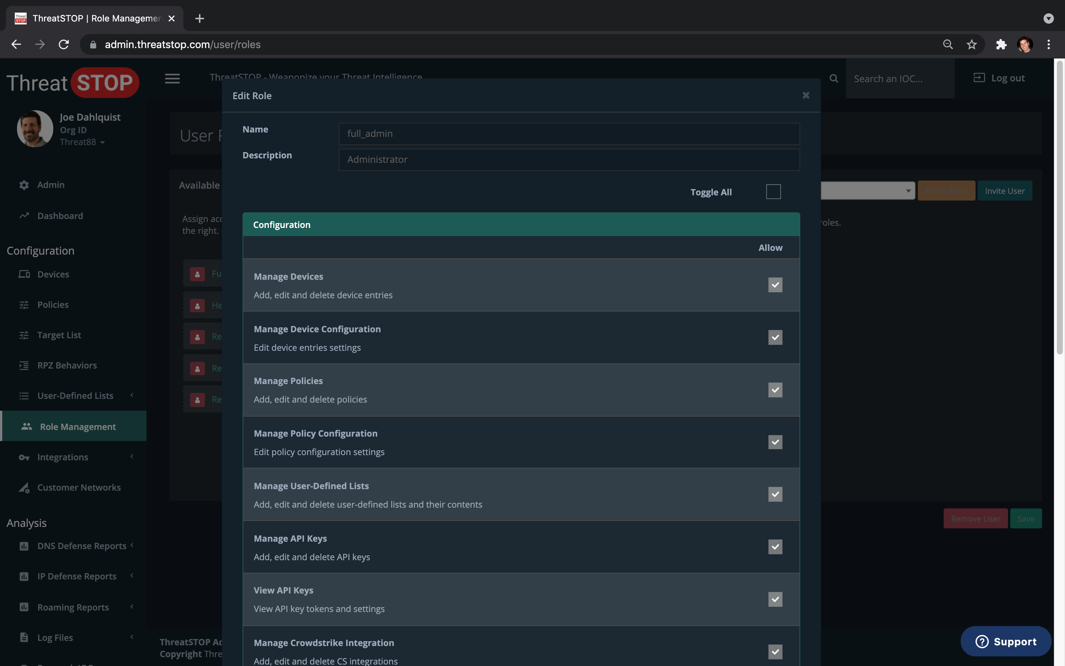1065x666 pixels.
Task: Toggle the View API Keys permission checkbox
Action: (775, 599)
